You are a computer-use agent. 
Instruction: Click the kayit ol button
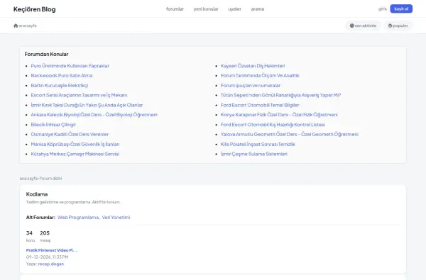[x=401, y=9]
